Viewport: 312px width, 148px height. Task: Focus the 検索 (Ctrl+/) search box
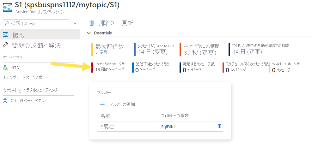pyautogui.click(x=36, y=23)
